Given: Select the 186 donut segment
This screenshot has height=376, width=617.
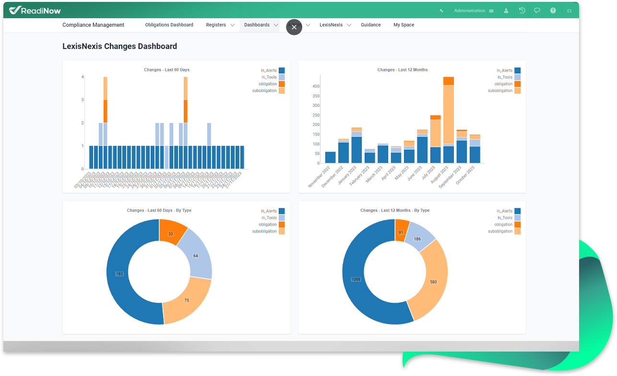Looking at the screenshot, I should [417, 239].
